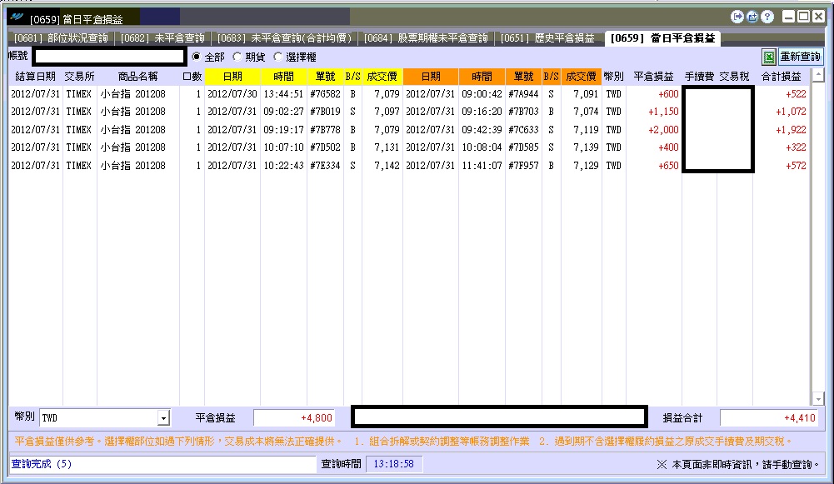Click the yellow 單號 column header
This screenshot has width=834, height=484.
point(325,77)
